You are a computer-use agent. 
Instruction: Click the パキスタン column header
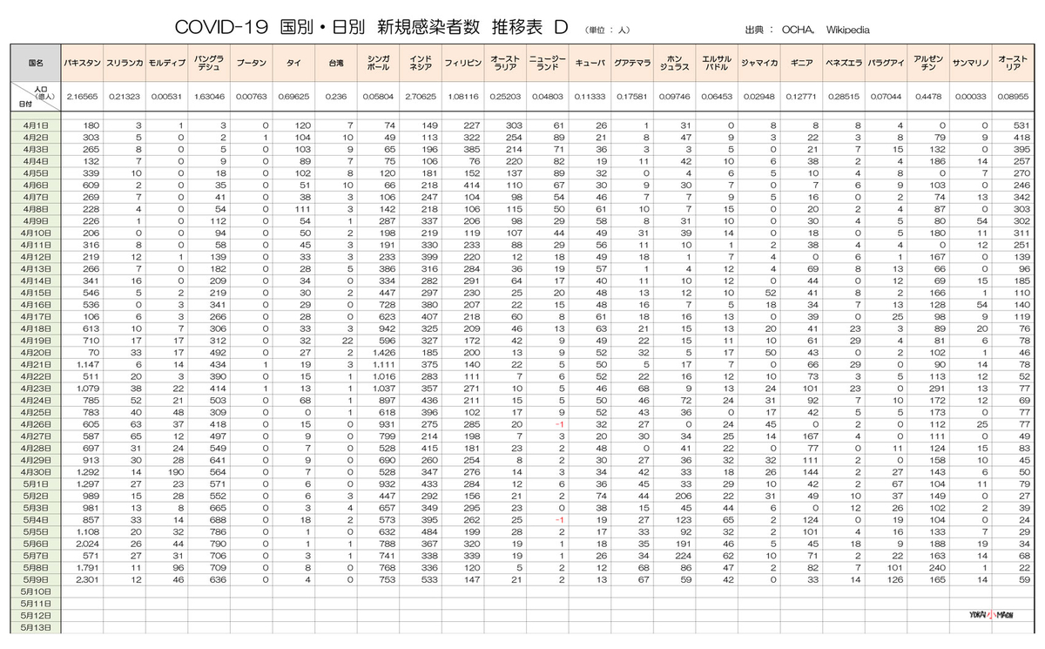click(84, 64)
